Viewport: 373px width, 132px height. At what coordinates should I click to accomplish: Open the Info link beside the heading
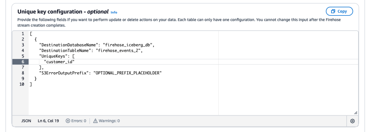[114, 12]
